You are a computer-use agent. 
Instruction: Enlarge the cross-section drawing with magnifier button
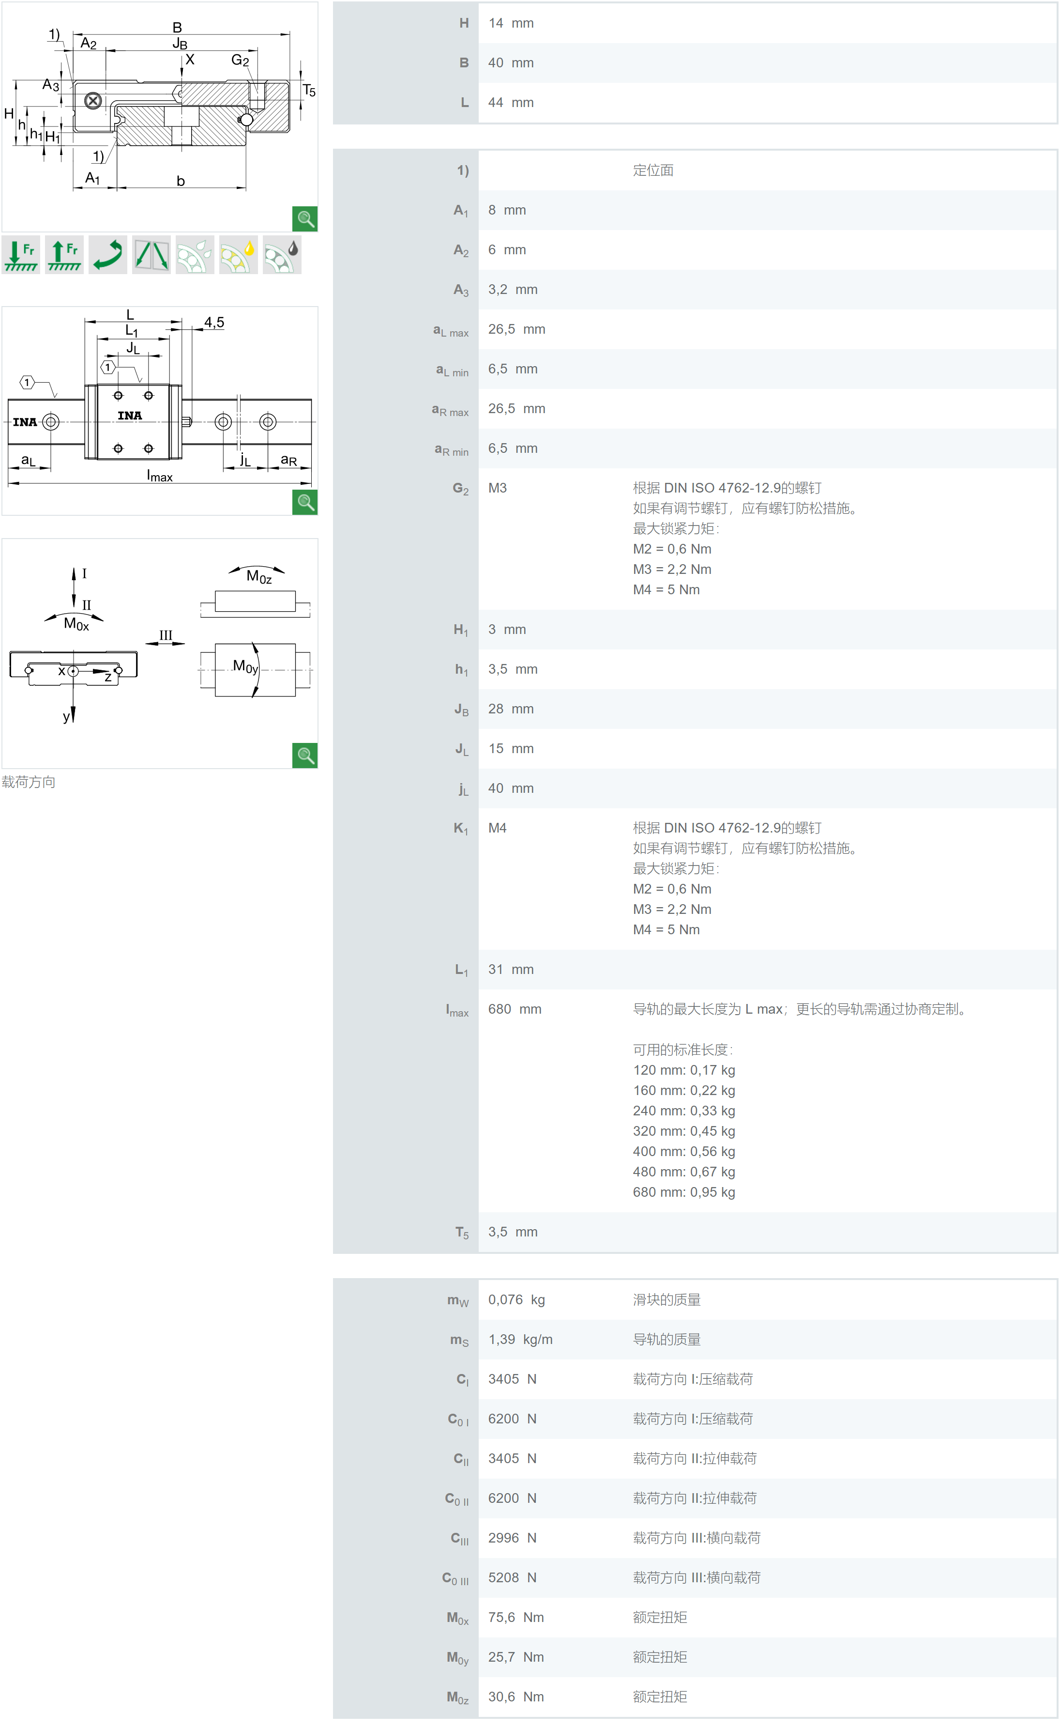click(305, 219)
